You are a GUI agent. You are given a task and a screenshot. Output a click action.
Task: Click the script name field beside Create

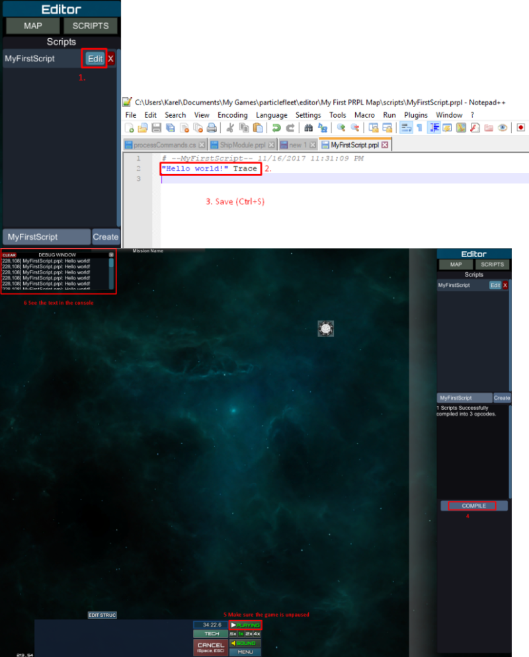point(46,237)
